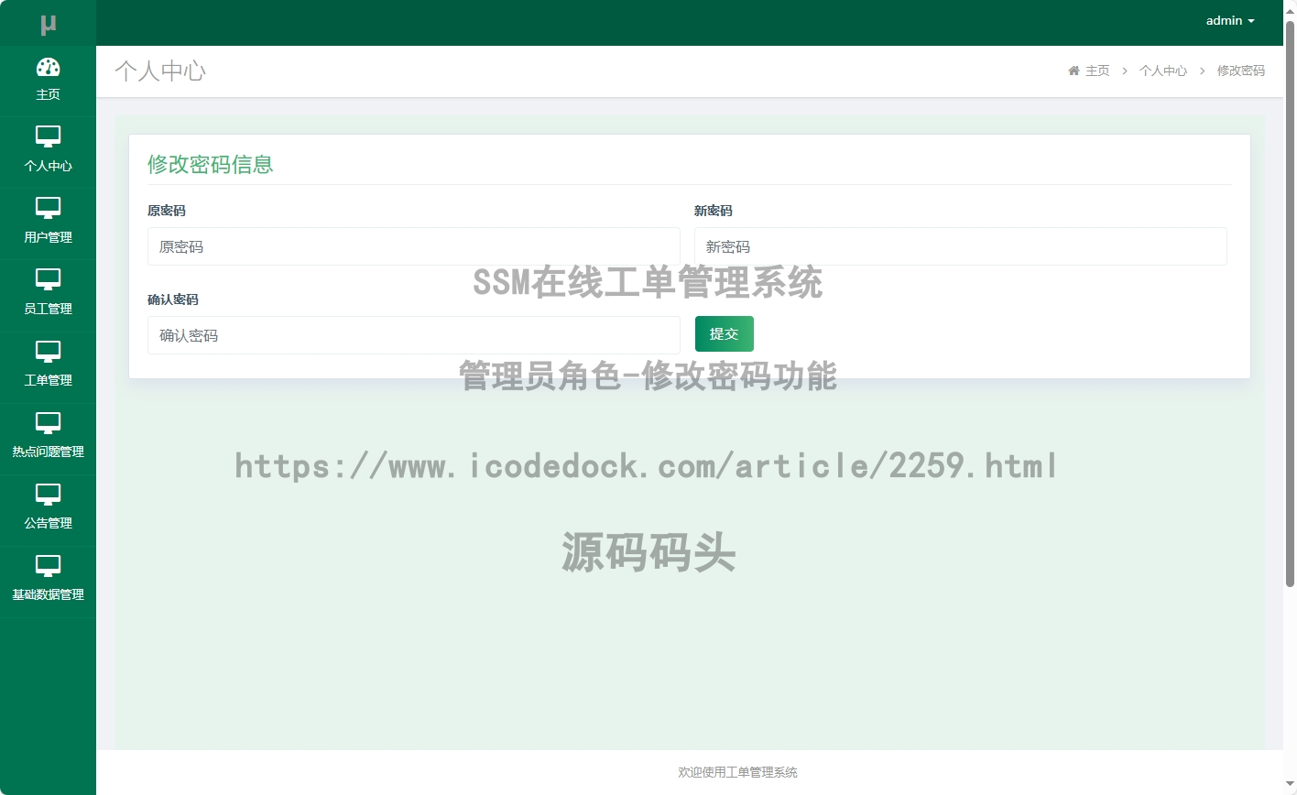Open 热点问题管理 monitor icon in sidebar

(x=48, y=422)
